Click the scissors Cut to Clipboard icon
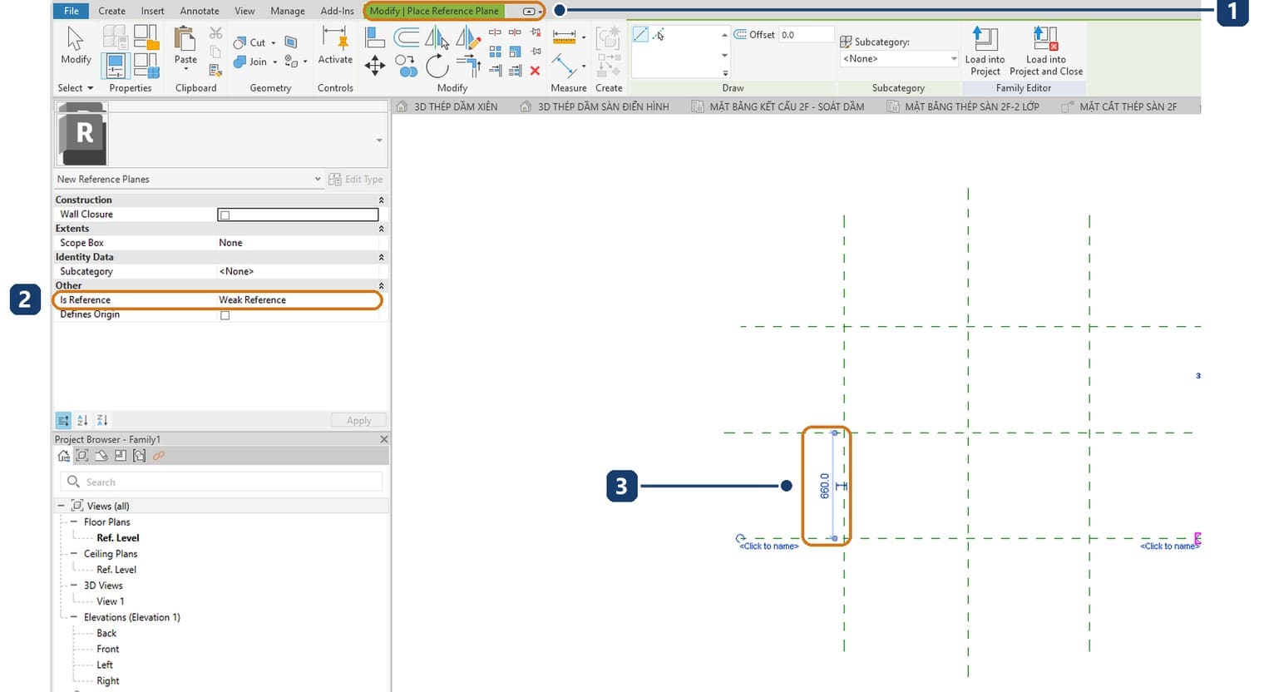1264x692 pixels. pyautogui.click(x=215, y=33)
